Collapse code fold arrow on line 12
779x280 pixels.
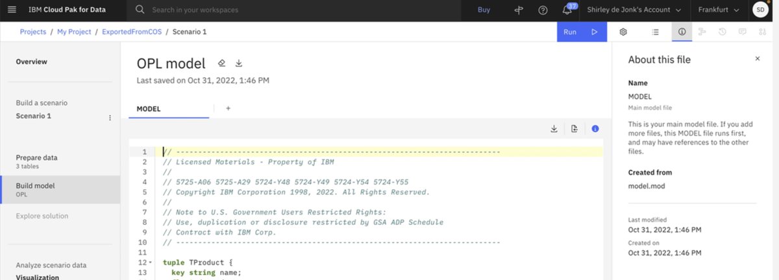click(x=151, y=262)
